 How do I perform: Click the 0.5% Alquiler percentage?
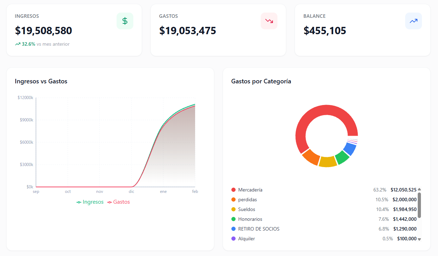point(388,239)
